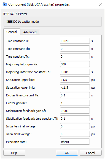
Task: Click the feedback time constant Tf field
Action: 75,119
